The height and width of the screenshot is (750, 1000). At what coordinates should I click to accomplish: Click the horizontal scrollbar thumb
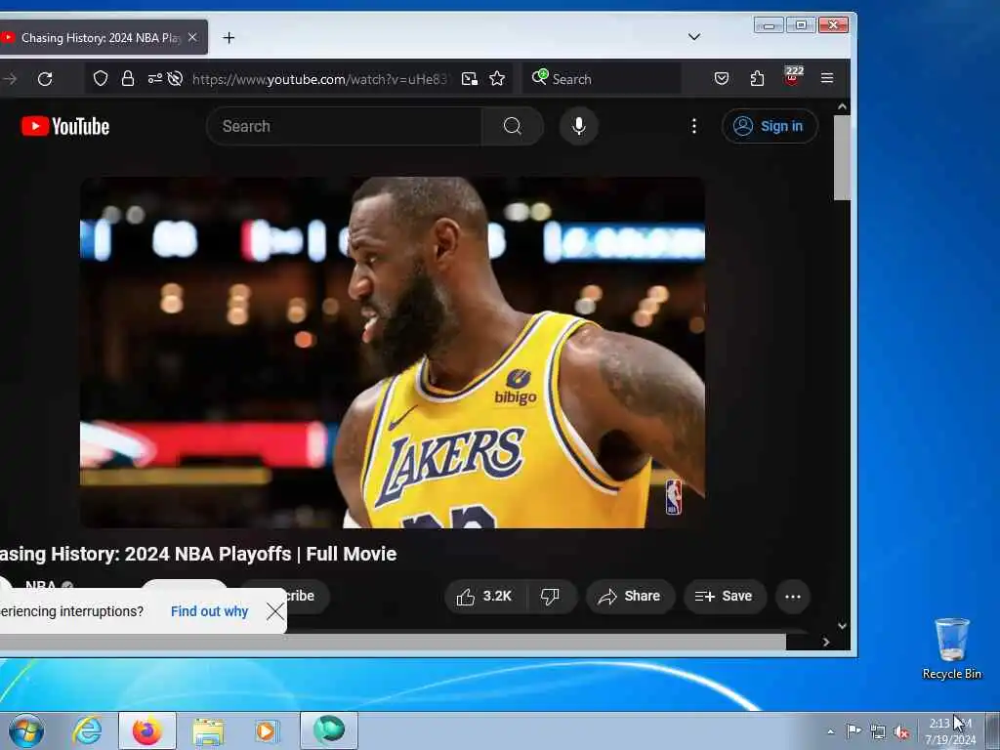coord(393,643)
